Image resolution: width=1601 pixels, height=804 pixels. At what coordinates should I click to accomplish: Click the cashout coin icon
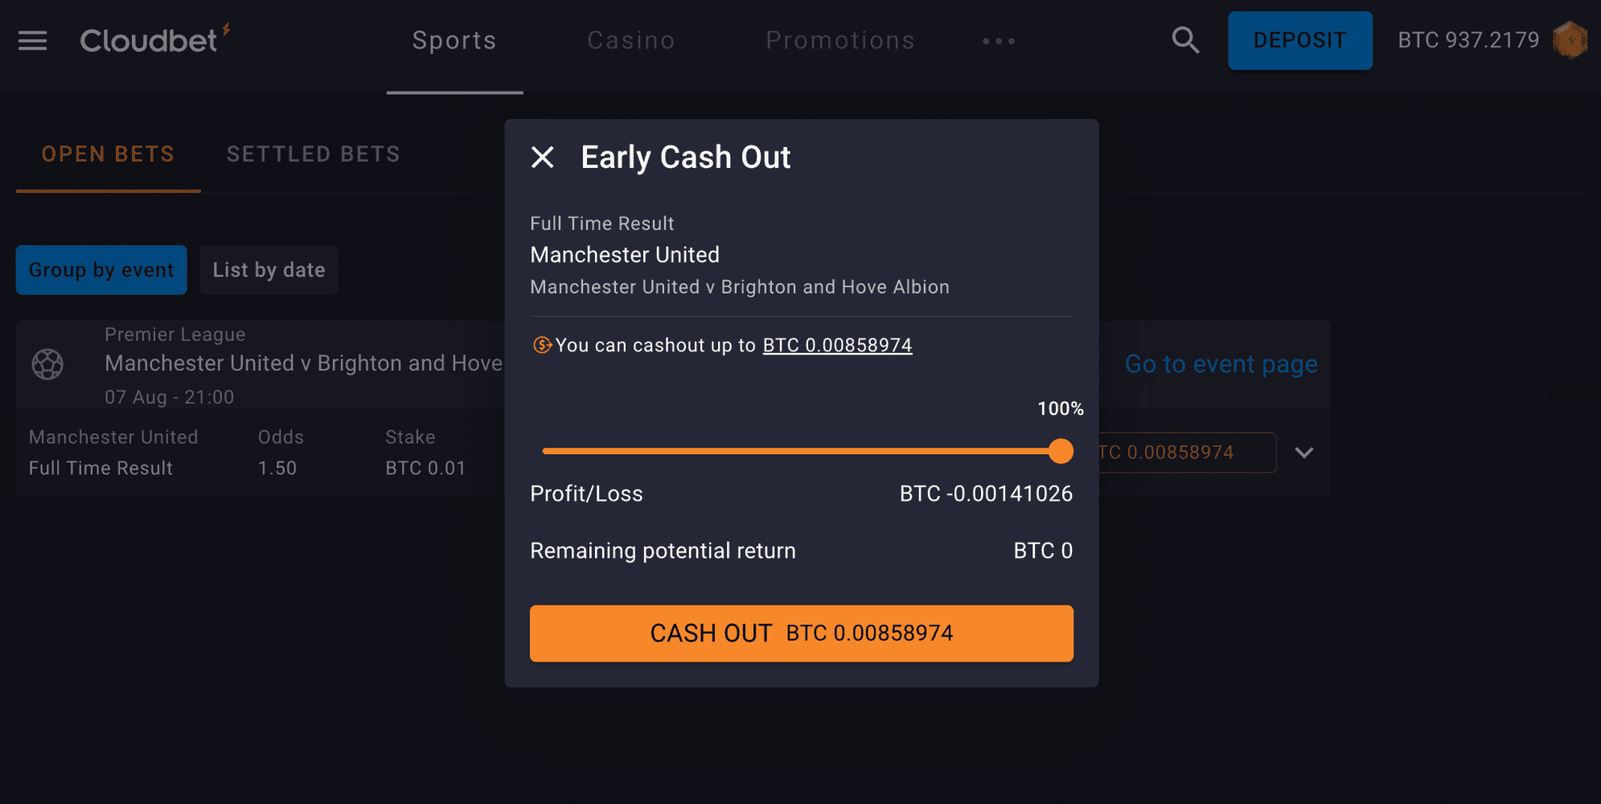[542, 346]
